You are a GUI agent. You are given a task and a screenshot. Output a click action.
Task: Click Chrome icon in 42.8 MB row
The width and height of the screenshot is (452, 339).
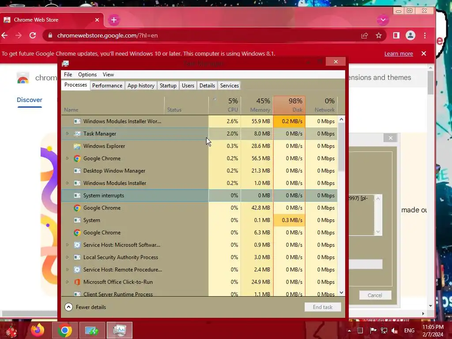(77, 208)
